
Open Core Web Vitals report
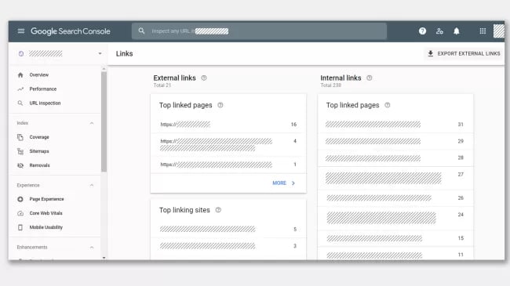click(46, 213)
